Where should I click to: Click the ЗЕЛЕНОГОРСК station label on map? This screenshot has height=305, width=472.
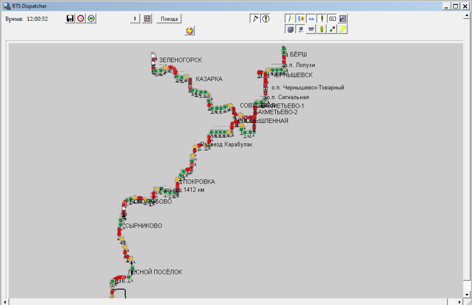(x=180, y=60)
